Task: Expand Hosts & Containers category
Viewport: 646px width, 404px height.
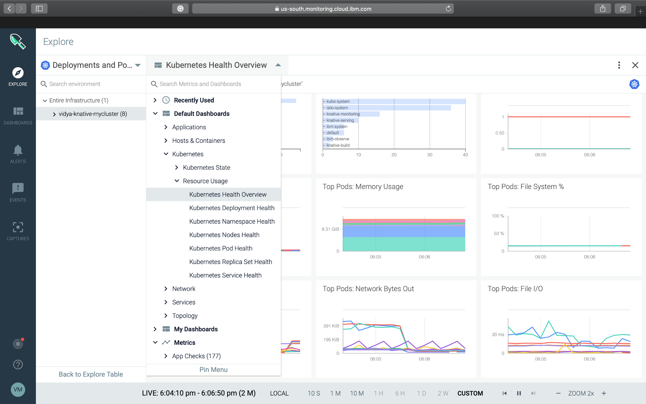Action: [166, 141]
